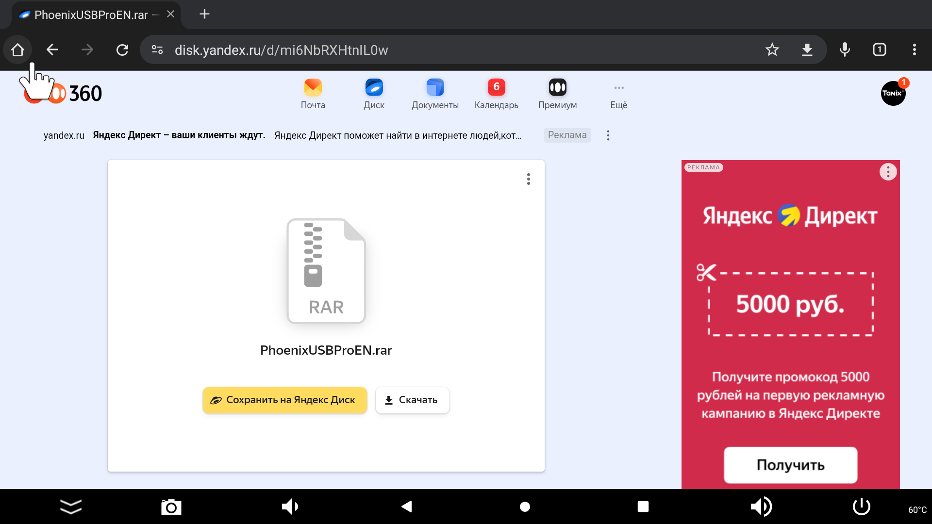Hide the system navigation bar chevron
932x524 pixels.
click(71, 507)
